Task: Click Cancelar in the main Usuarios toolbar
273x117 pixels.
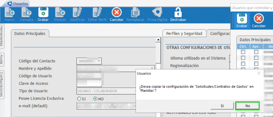Action: click(x=116, y=14)
